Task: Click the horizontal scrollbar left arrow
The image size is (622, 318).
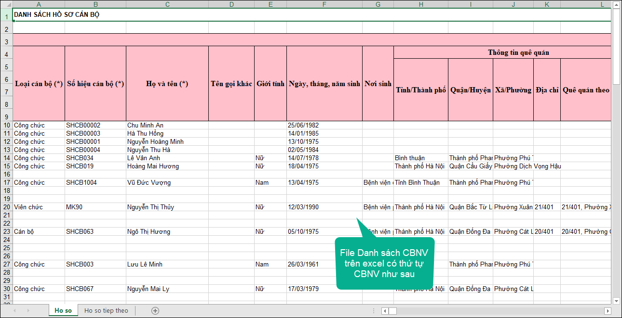Action: [x=385, y=311]
